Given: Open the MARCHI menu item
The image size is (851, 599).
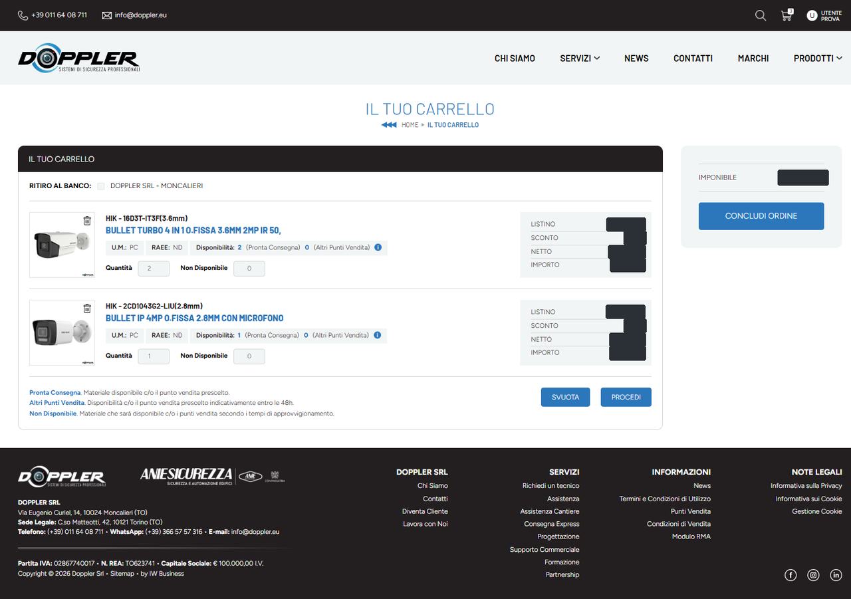Looking at the screenshot, I should pyautogui.click(x=753, y=59).
